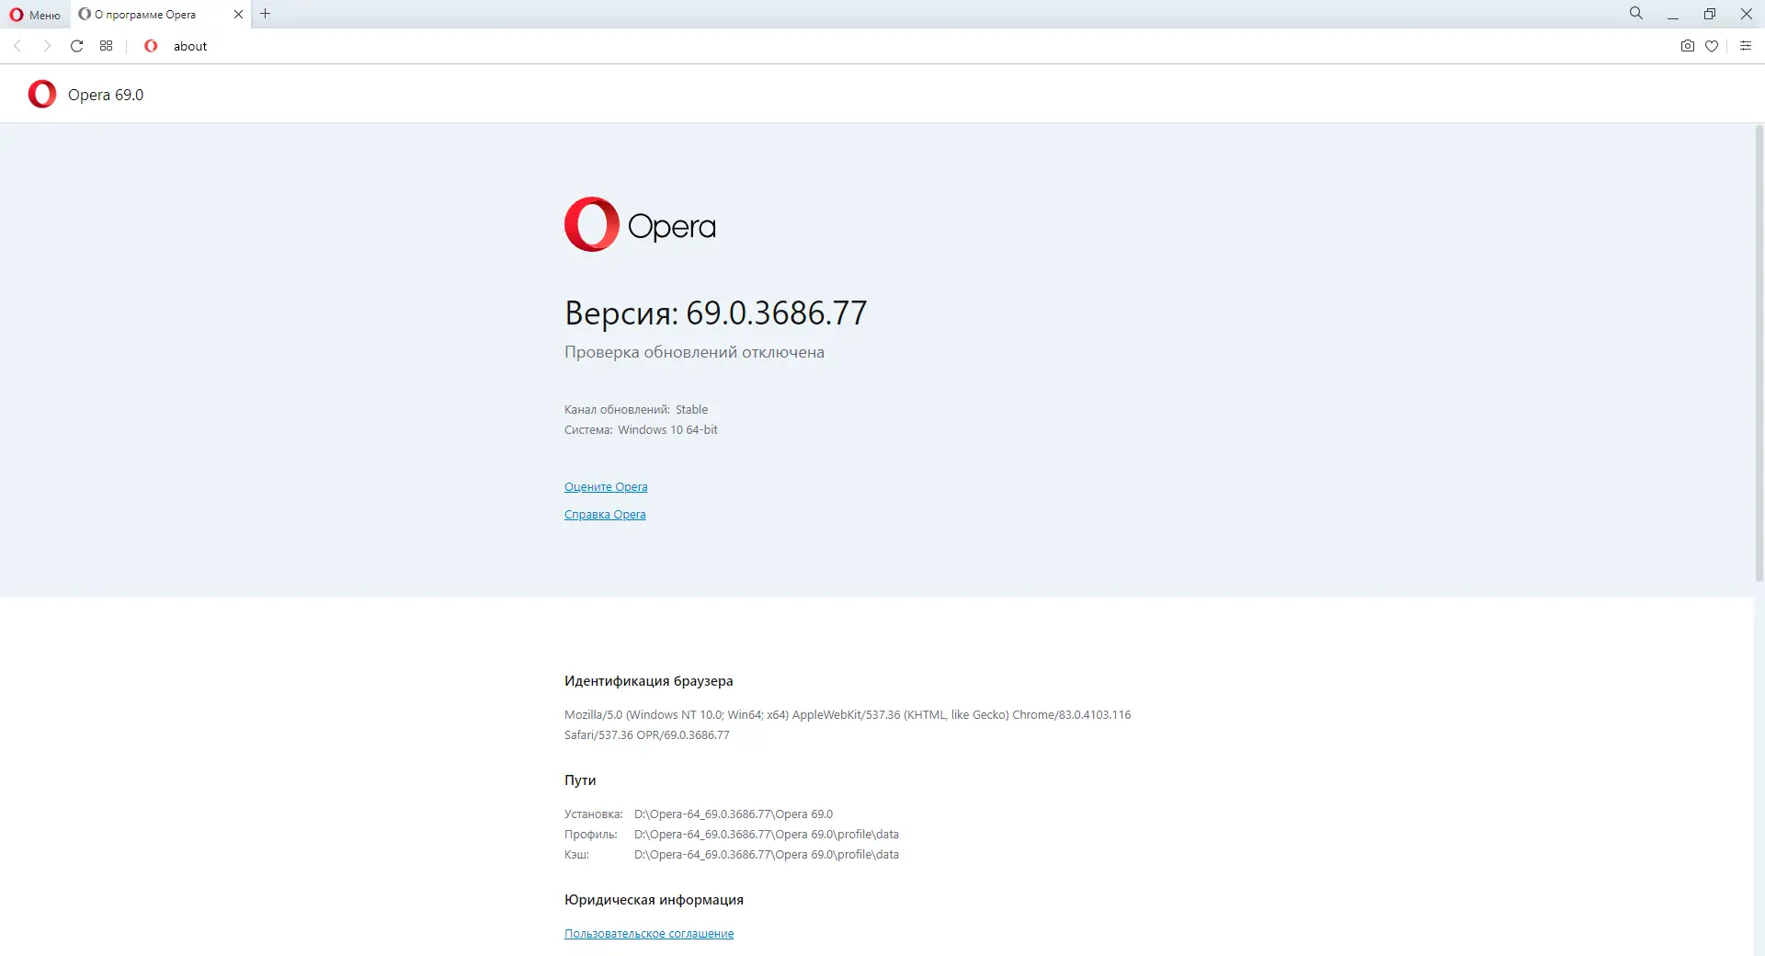Open a new tab with the plus button
This screenshot has height=956, width=1765.
point(265,14)
